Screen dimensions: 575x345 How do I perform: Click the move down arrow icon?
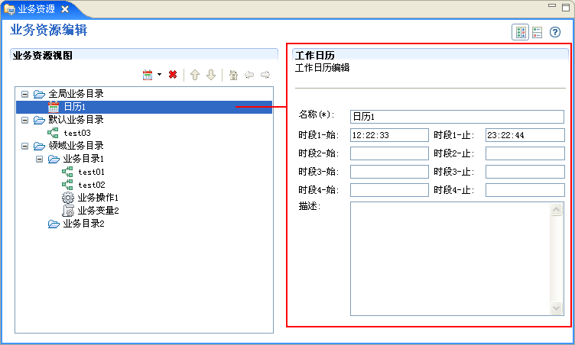point(210,75)
